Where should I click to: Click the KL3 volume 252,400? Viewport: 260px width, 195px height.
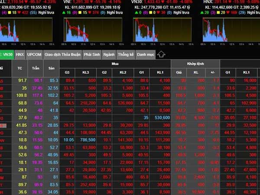[88, 185]
